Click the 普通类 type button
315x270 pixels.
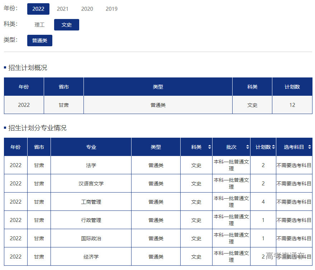(40, 41)
